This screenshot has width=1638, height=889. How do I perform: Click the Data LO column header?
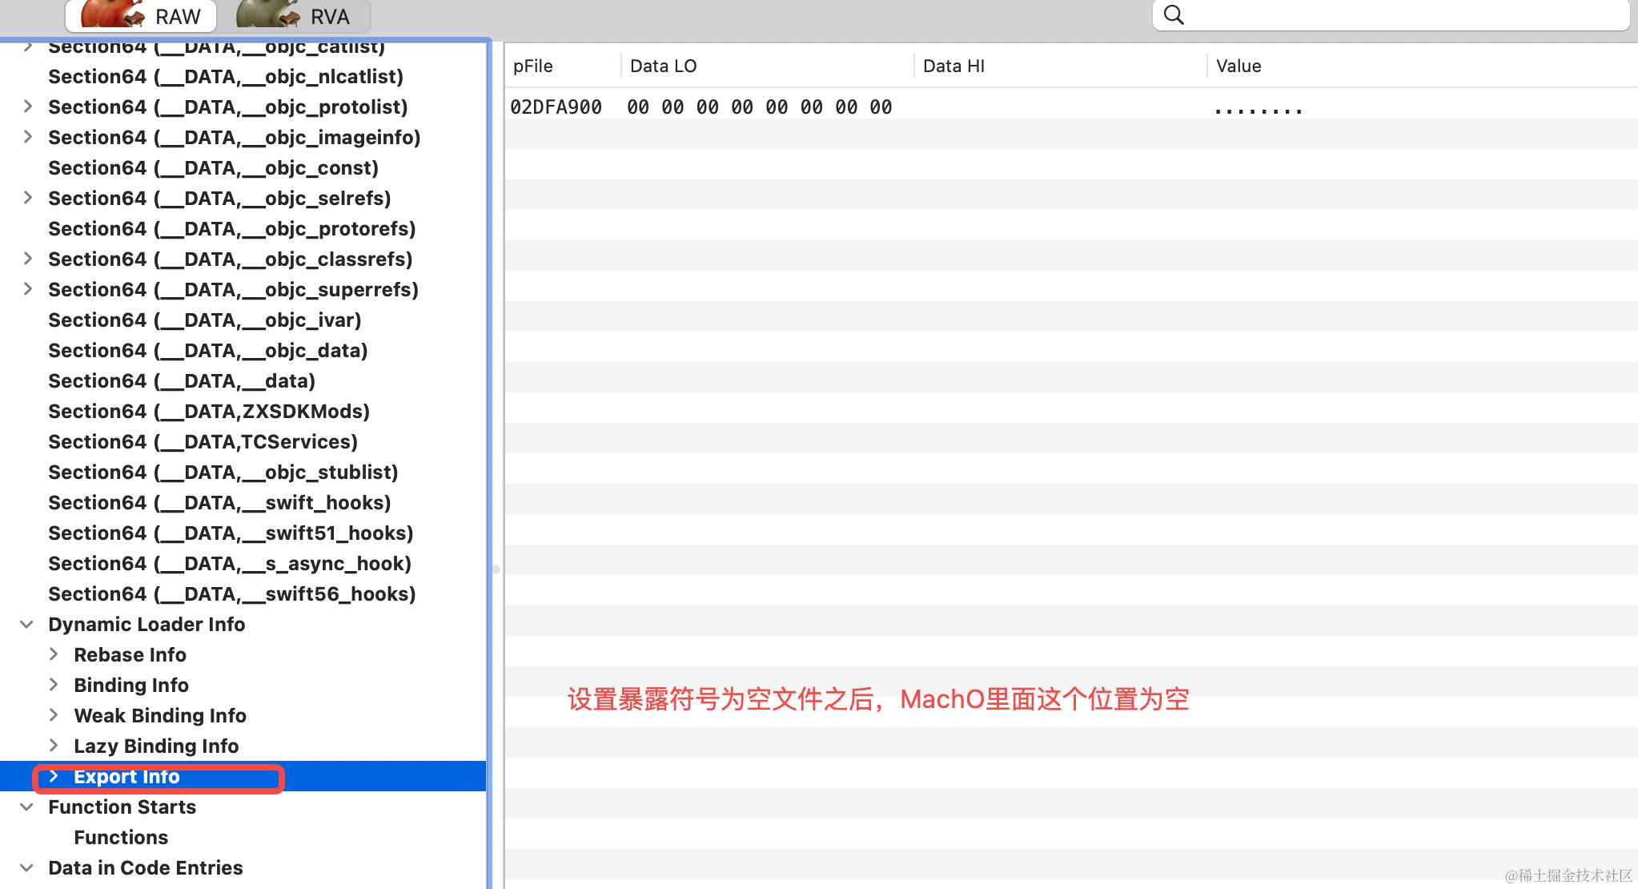pyautogui.click(x=663, y=66)
